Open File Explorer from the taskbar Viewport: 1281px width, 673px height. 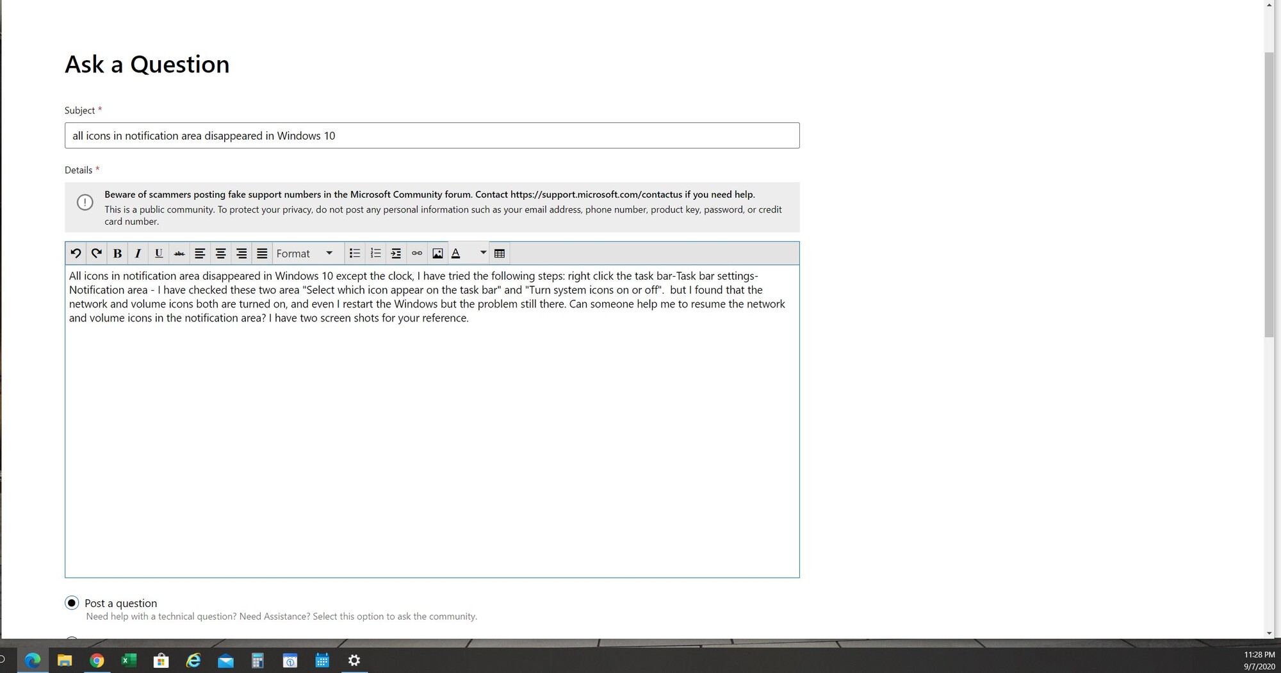click(x=65, y=660)
